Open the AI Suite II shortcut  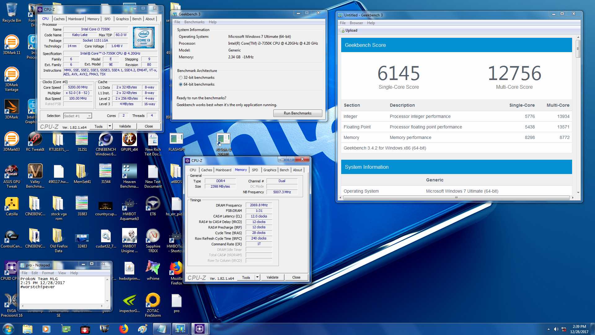[x=223, y=144]
